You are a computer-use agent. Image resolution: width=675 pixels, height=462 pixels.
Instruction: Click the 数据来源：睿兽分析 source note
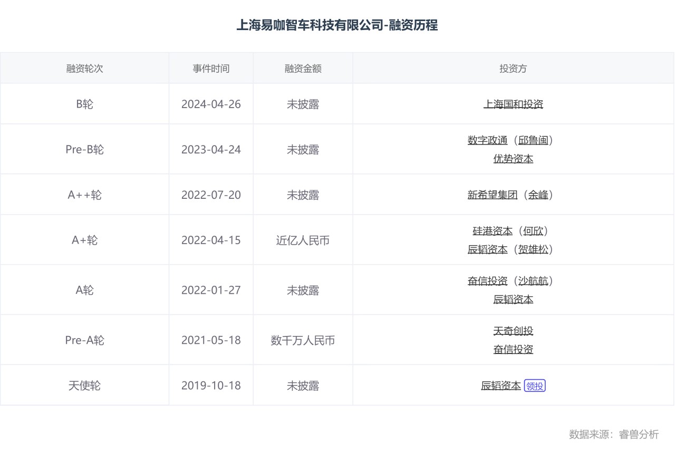tap(614, 434)
